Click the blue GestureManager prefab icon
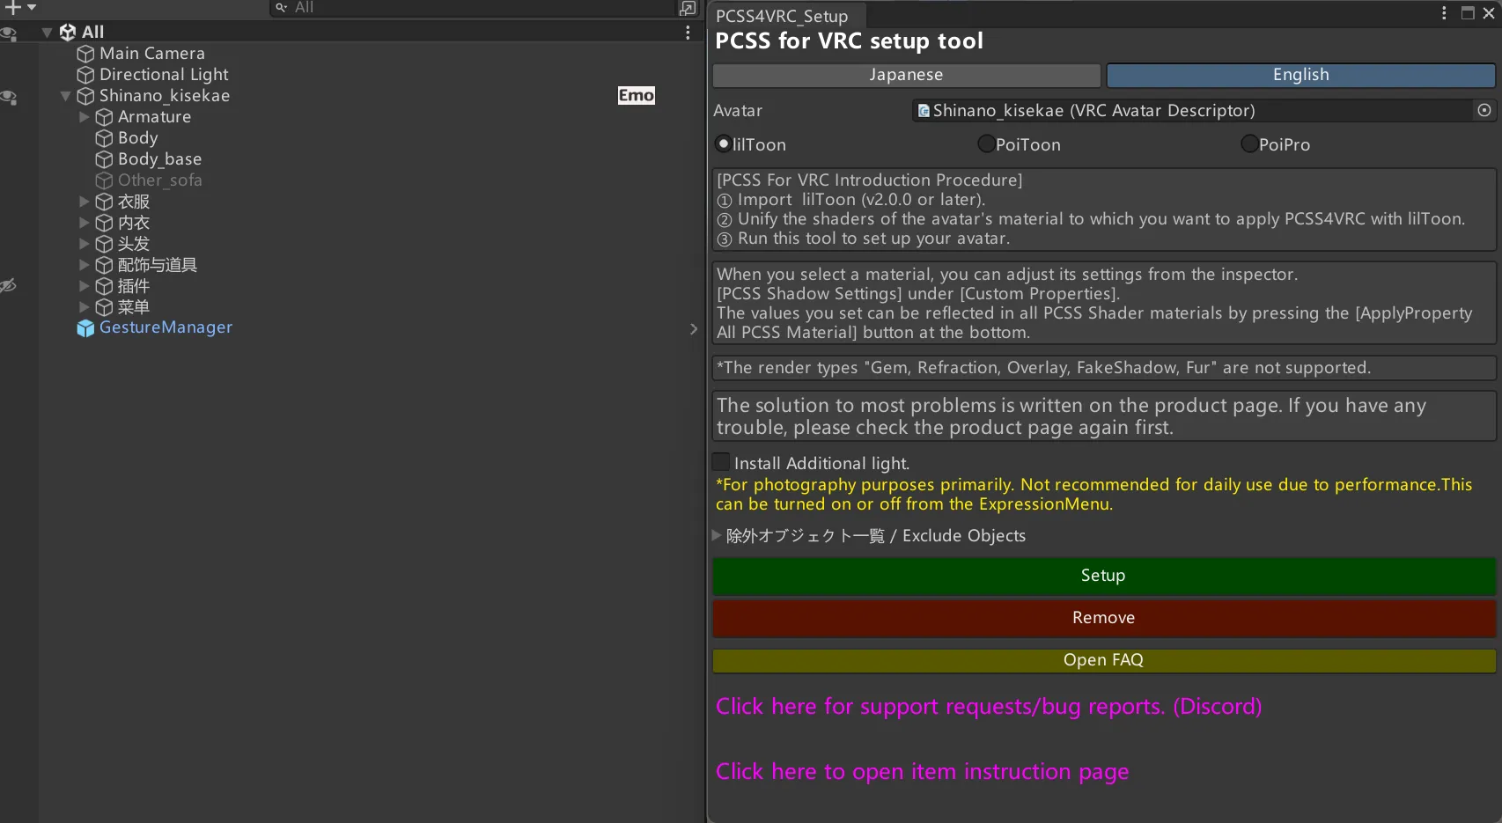Viewport: 1502px width, 823px height. 85,328
